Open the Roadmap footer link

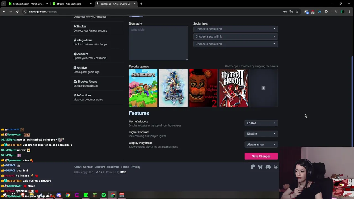113,167
